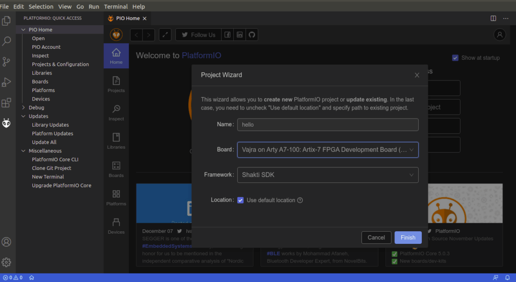Open the PIO account profile icon
Viewport: 516px width, 282px height.
(499, 35)
